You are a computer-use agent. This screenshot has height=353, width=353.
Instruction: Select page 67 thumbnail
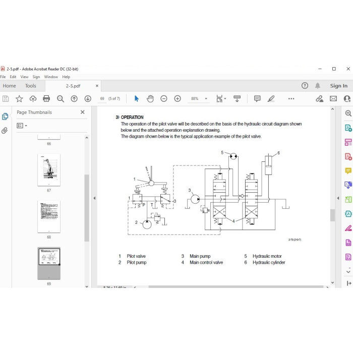49,170
